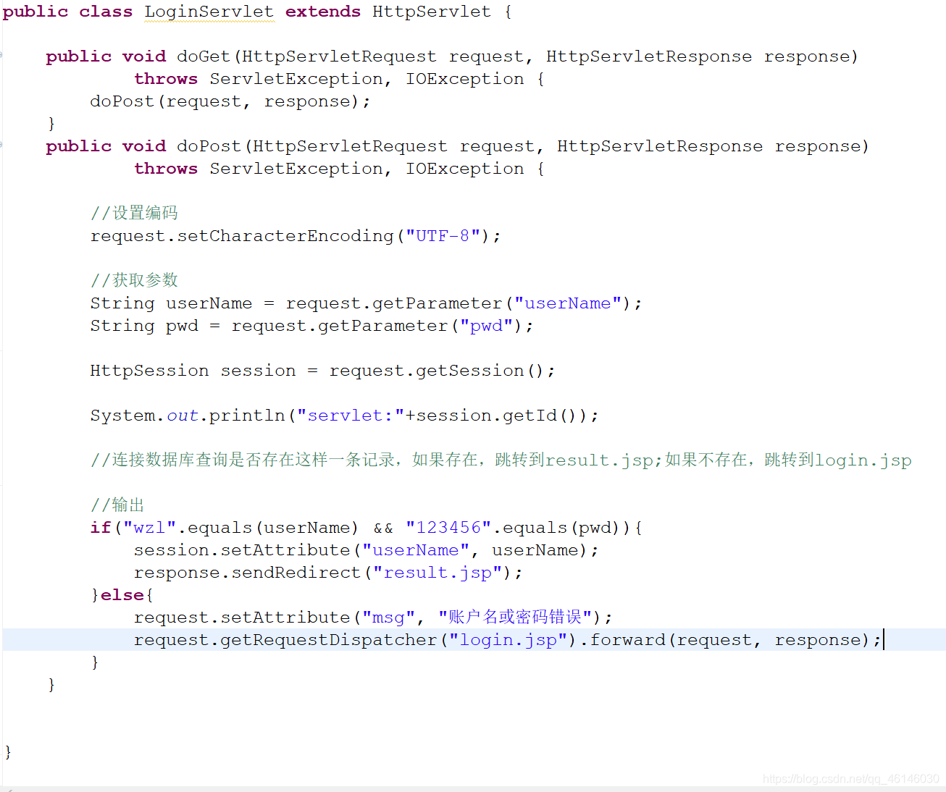Click the final closing brace of class

(x=8, y=752)
